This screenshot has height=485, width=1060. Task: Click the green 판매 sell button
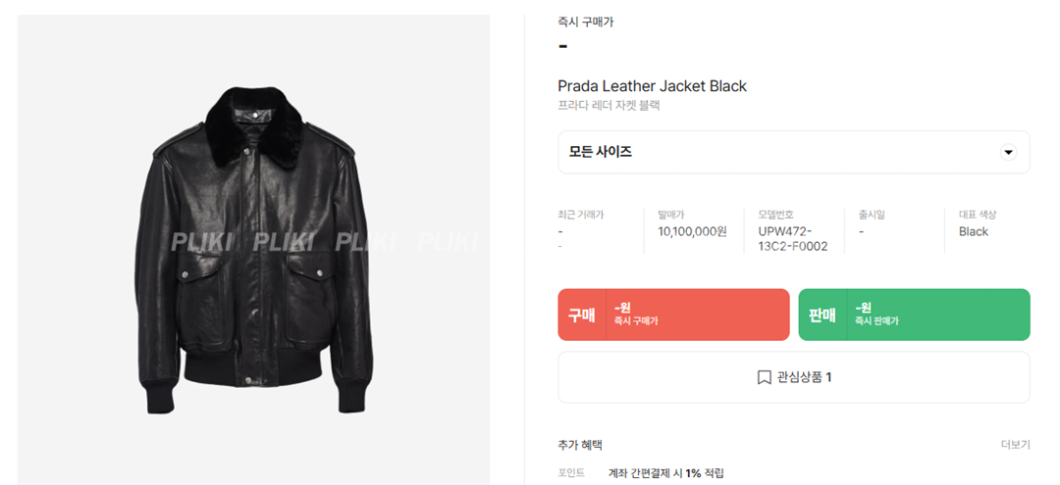pos(914,315)
